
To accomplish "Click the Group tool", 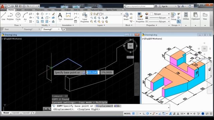I will pos(174,16).
